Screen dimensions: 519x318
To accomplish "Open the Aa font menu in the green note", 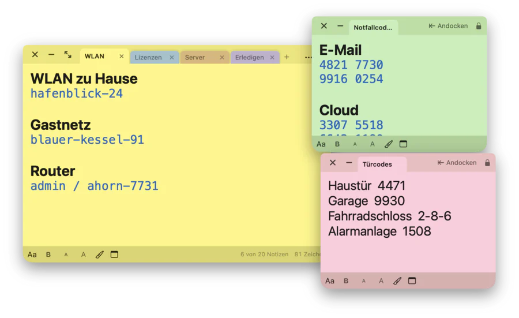I will [321, 144].
